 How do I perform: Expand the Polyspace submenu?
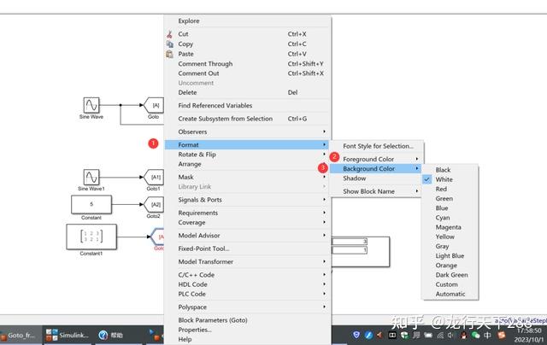(x=247, y=307)
